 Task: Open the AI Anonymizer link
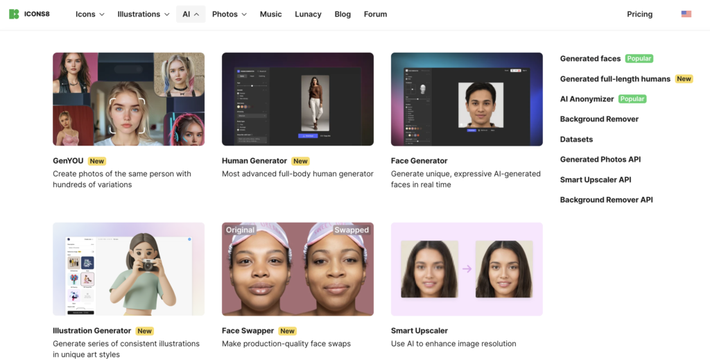click(x=587, y=98)
